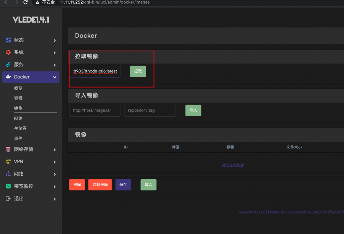344x234 pixels.
Task: Open the 概览 submenu item
Action: click(x=18, y=88)
